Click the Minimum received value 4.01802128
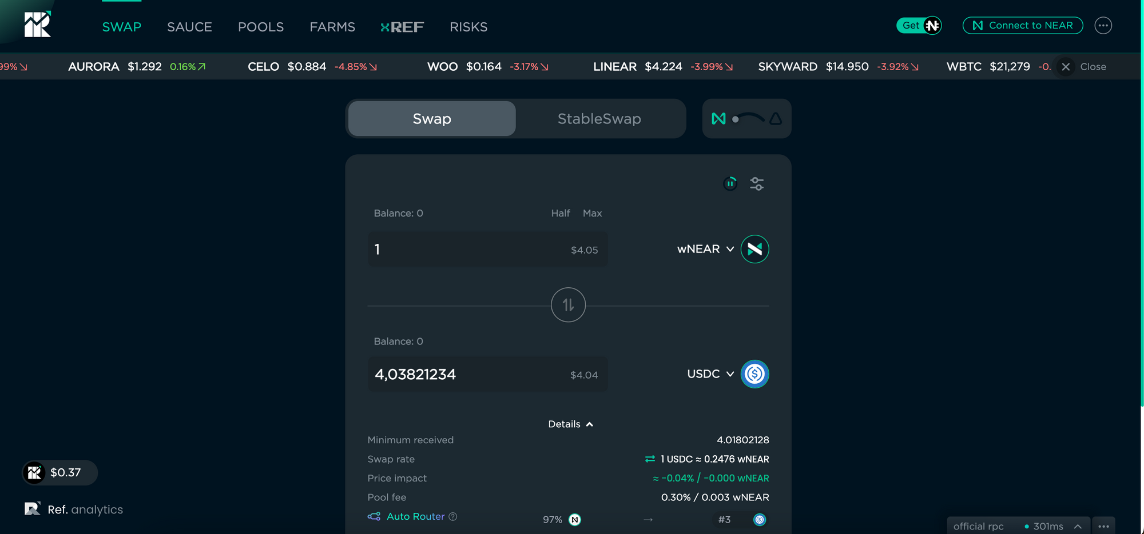This screenshot has width=1144, height=534. coord(742,440)
